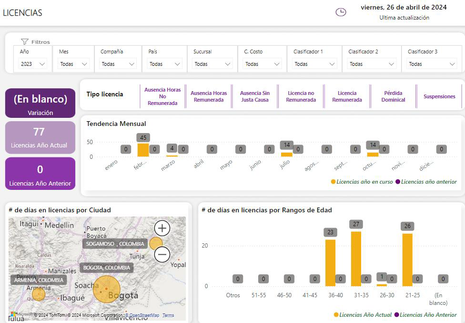
Task: Open the Clasificador 2 dropdown
Action: click(x=372, y=64)
